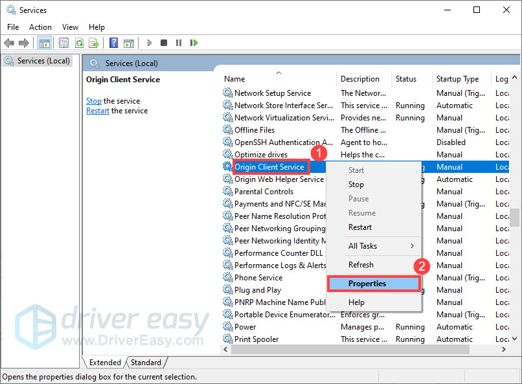The height and width of the screenshot is (384, 522).
Task: Open the View menu in the menu bar
Action: (70, 27)
